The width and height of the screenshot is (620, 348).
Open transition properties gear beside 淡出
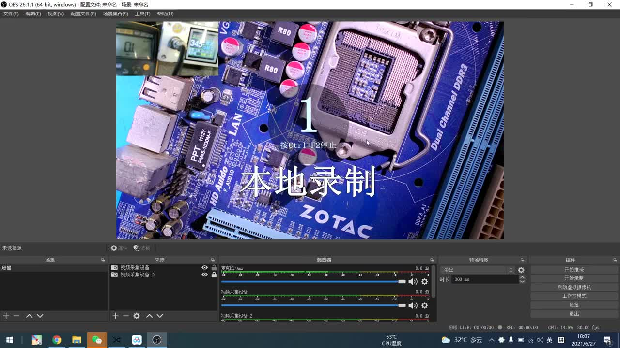click(521, 270)
